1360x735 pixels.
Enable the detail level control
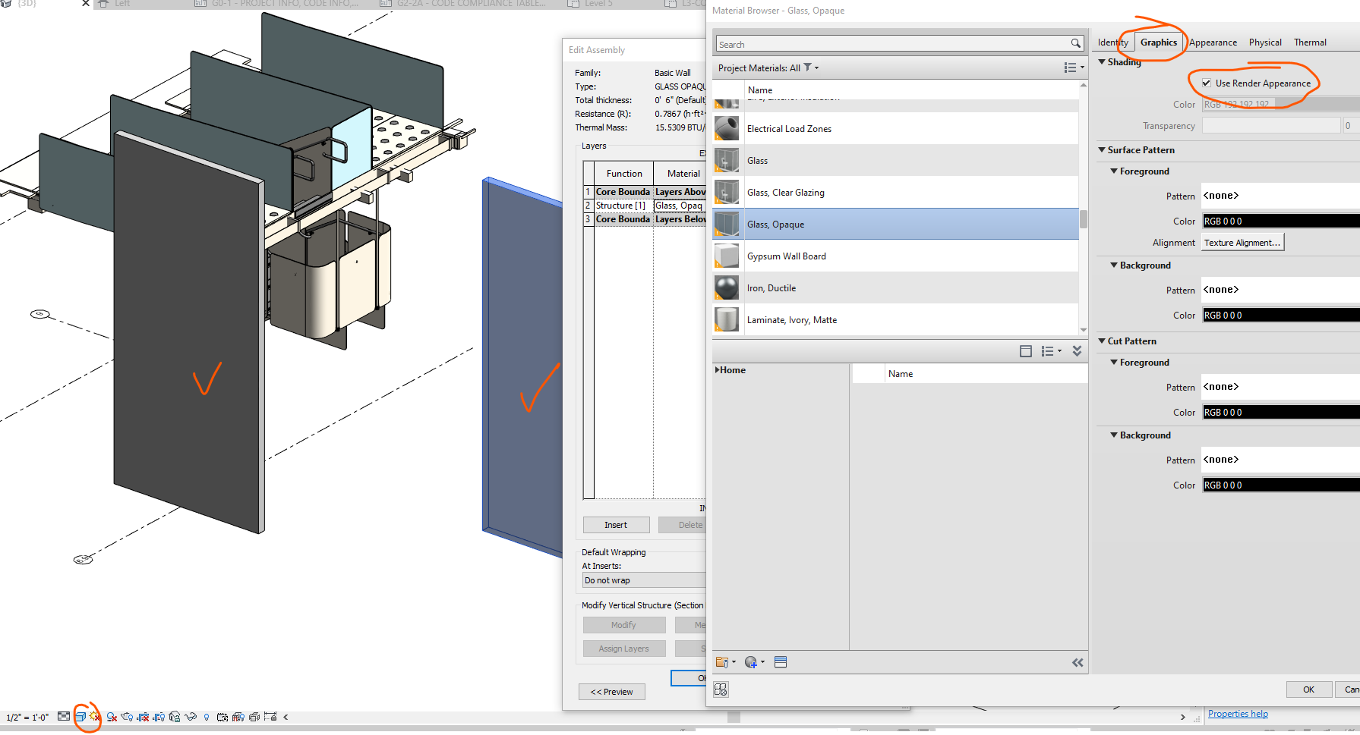pos(65,717)
